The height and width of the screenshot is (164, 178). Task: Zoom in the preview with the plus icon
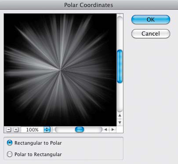click(x=16, y=130)
